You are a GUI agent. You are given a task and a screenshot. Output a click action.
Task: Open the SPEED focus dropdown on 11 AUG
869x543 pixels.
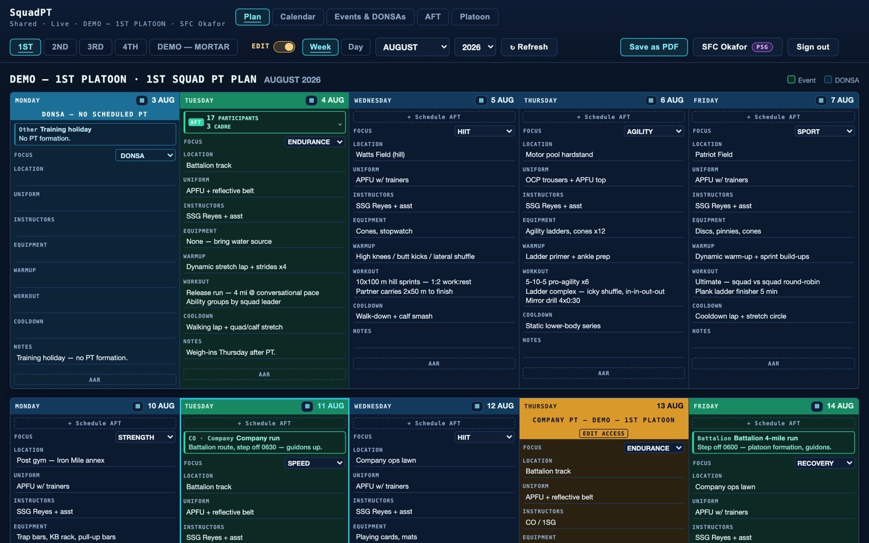pyautogui.click(x=315, y=463)
